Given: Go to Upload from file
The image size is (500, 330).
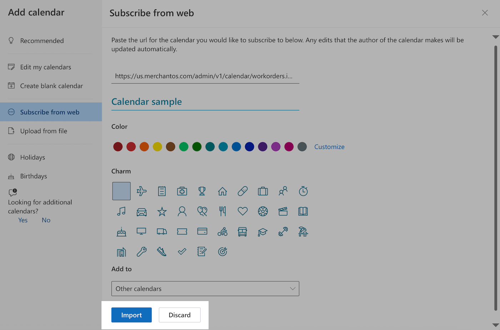Looking at the screenshot, I should click(x=44, y=131).
